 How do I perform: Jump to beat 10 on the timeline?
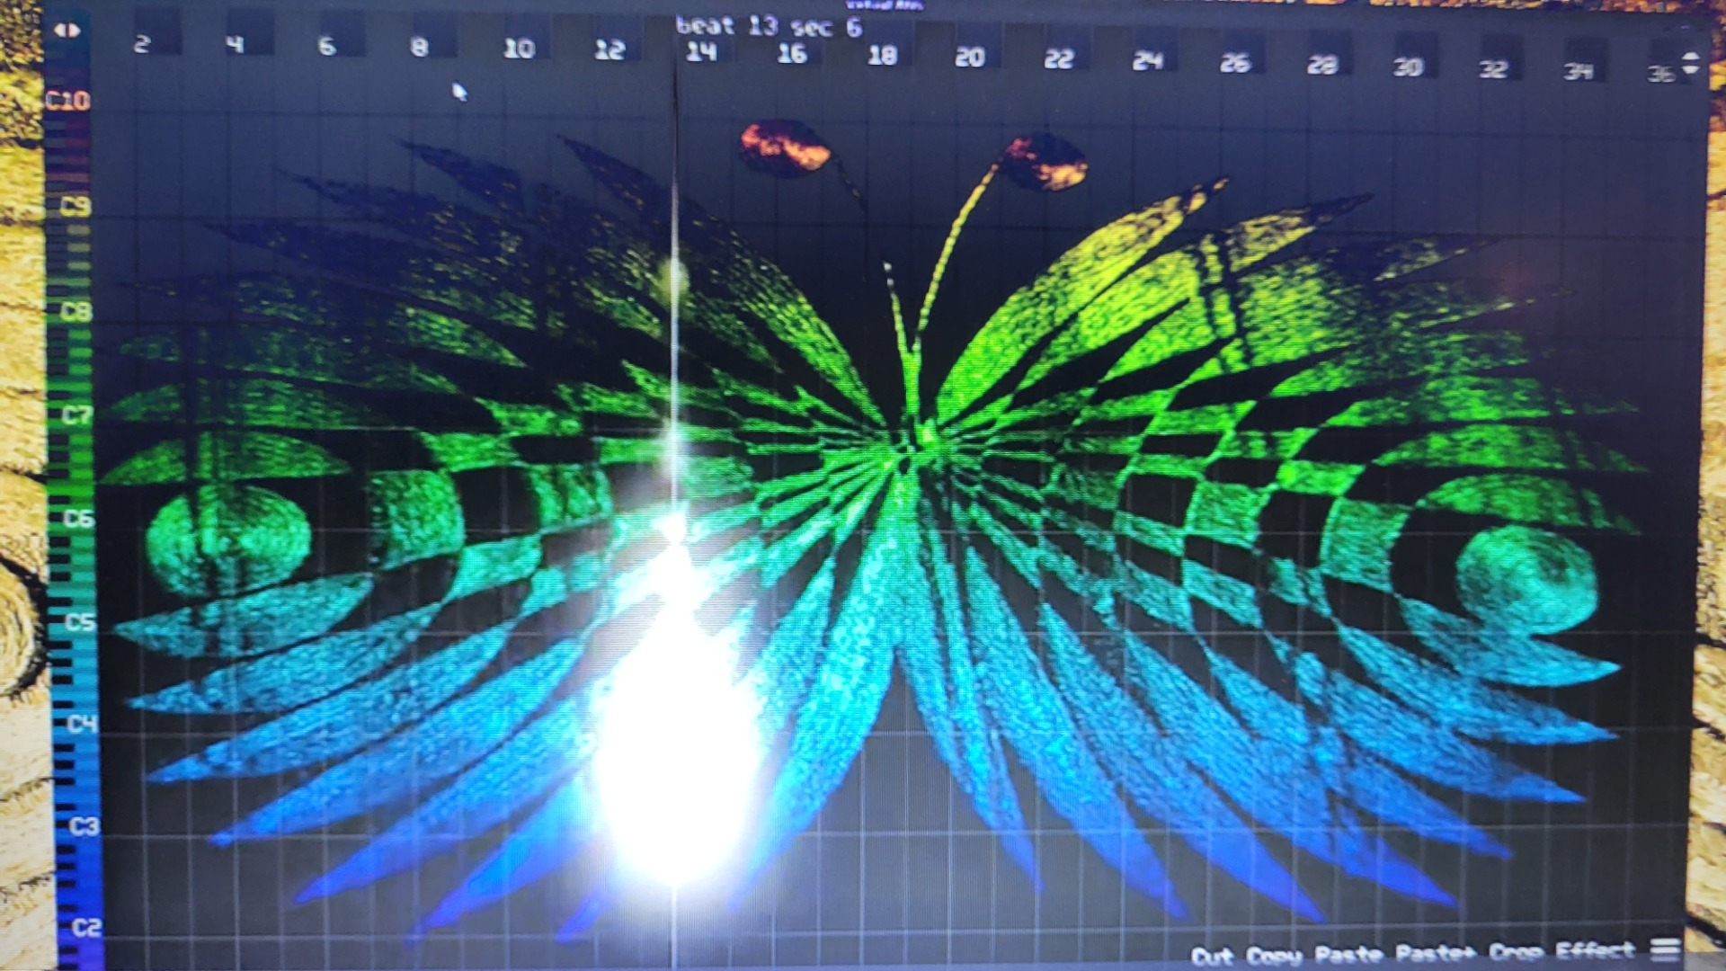tap(519, 49)
